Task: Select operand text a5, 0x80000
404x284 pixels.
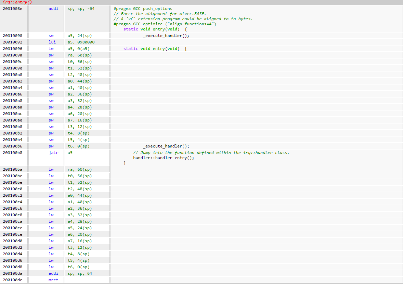Action: point(81,42)
